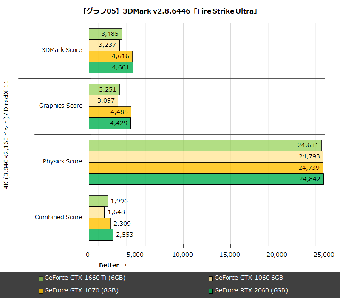
Task: Click the GeForce GTX 1070 legend swatch
Action: 40,290
